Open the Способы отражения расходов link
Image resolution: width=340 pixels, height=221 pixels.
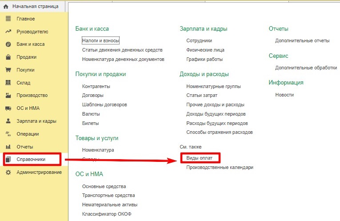[220, 133]
